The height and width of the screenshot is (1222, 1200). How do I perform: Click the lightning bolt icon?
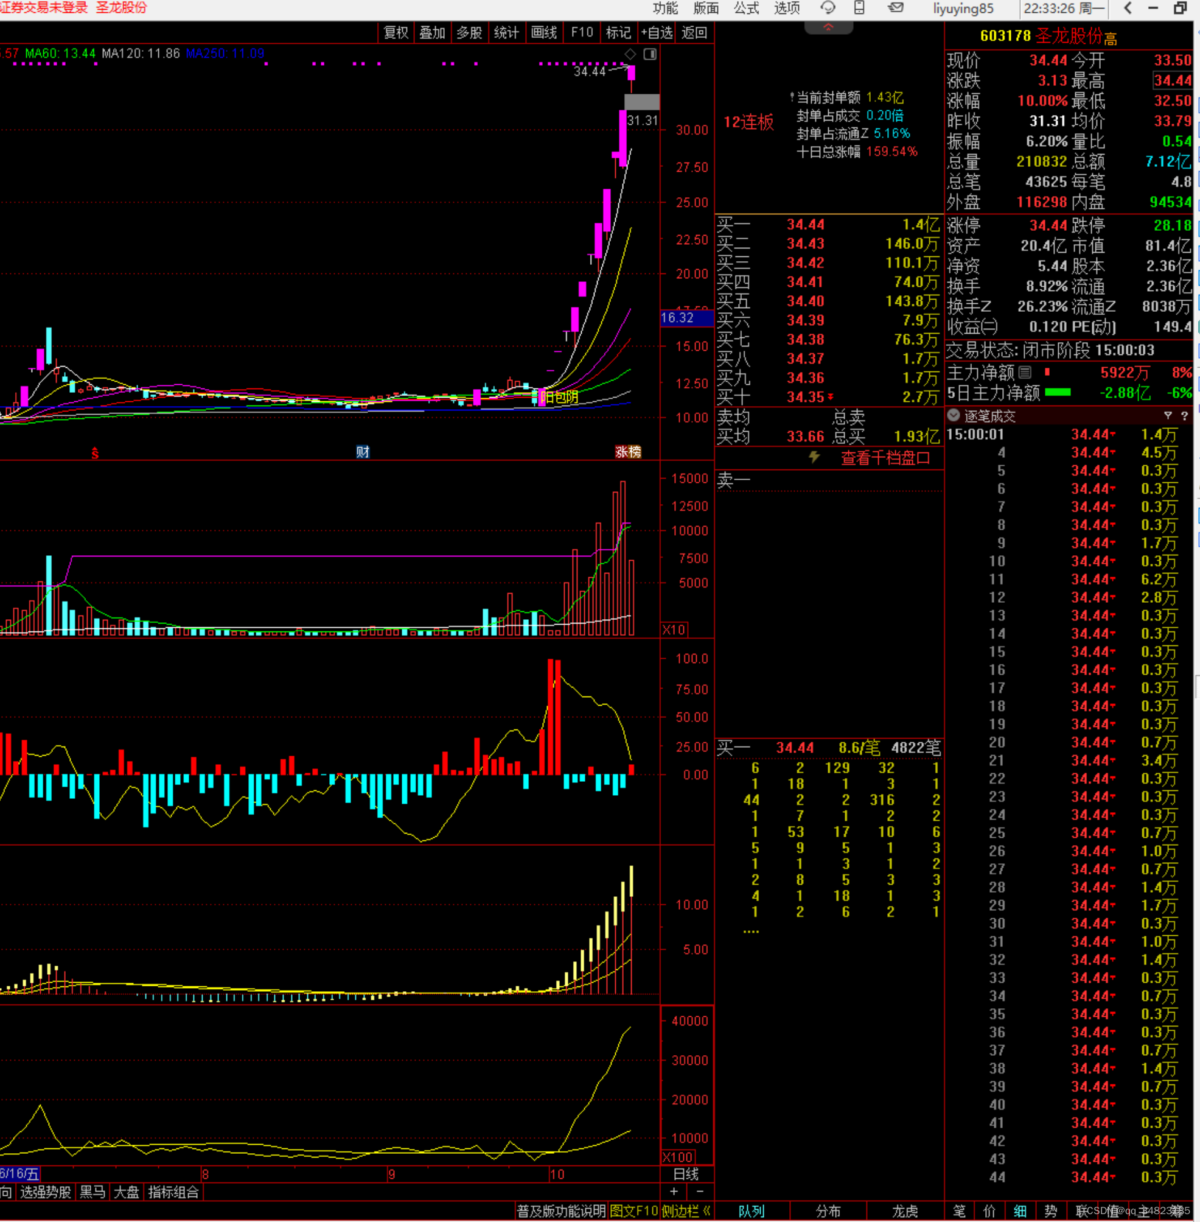point(814,457)
